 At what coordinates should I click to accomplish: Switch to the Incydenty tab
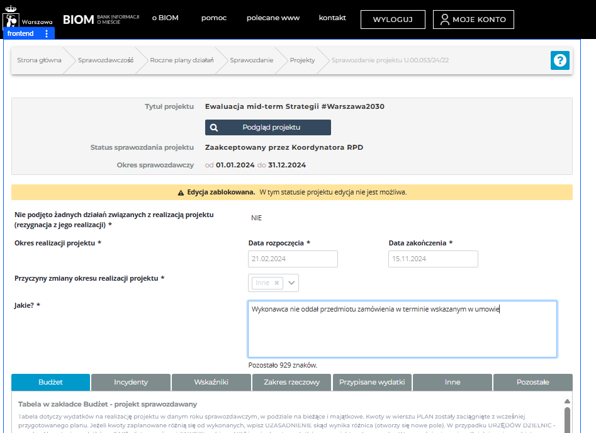point(131,382)
